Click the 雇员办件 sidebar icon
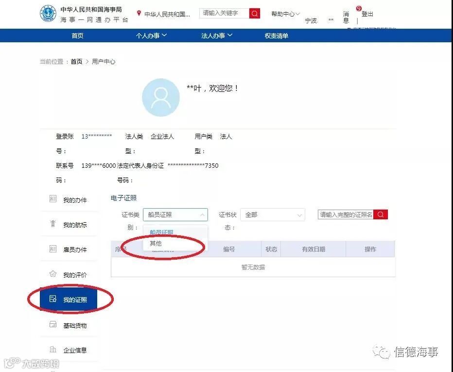 click(x=53, y=248)
